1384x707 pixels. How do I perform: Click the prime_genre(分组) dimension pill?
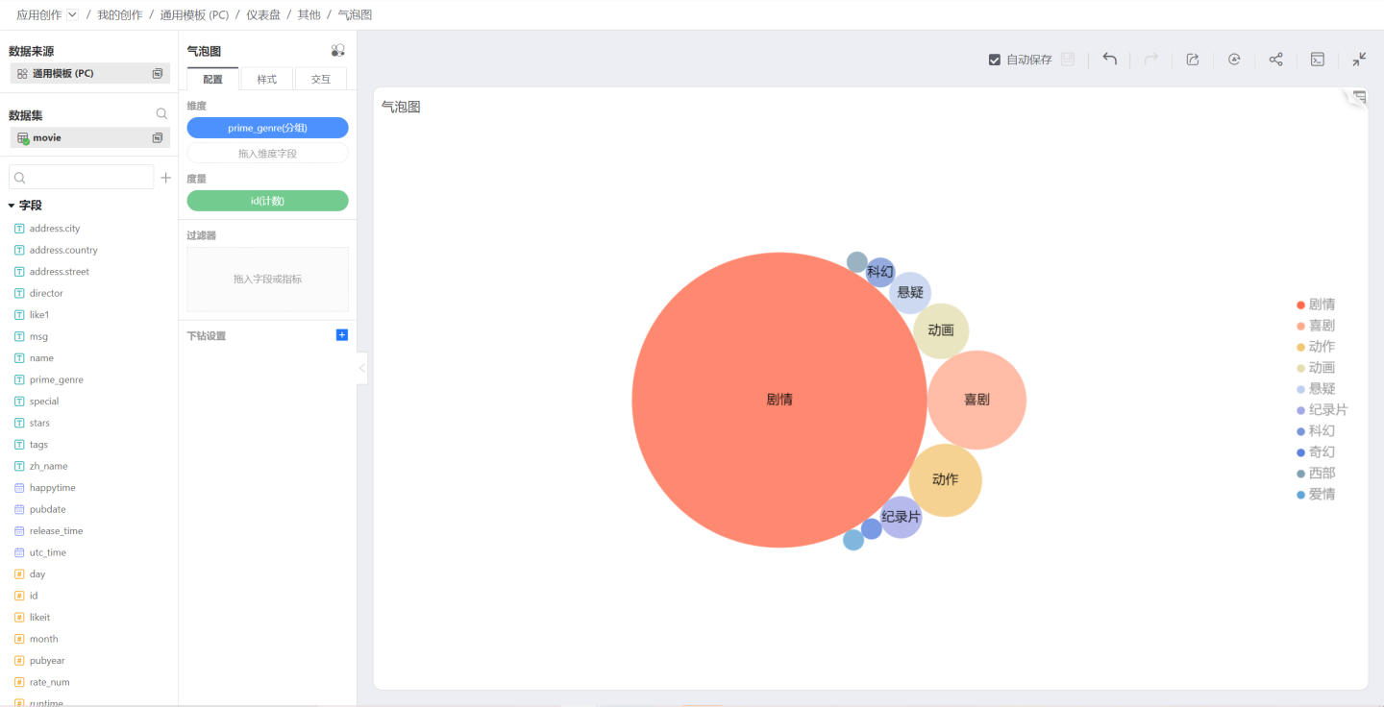(x=267, y=128)
